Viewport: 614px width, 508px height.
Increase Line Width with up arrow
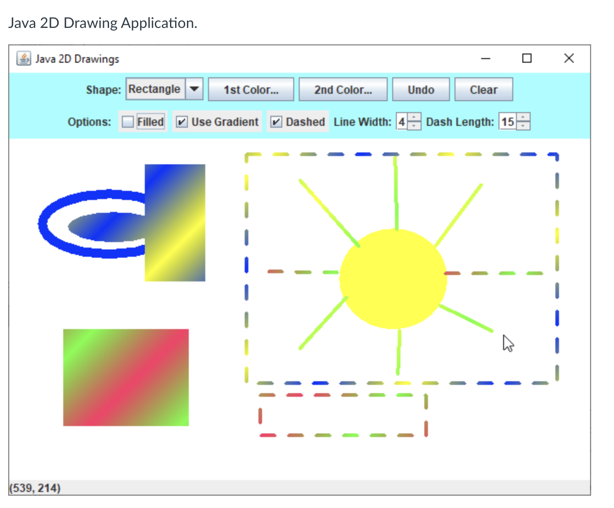point(414,117)
